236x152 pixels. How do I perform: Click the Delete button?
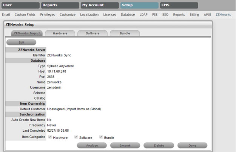159,145
